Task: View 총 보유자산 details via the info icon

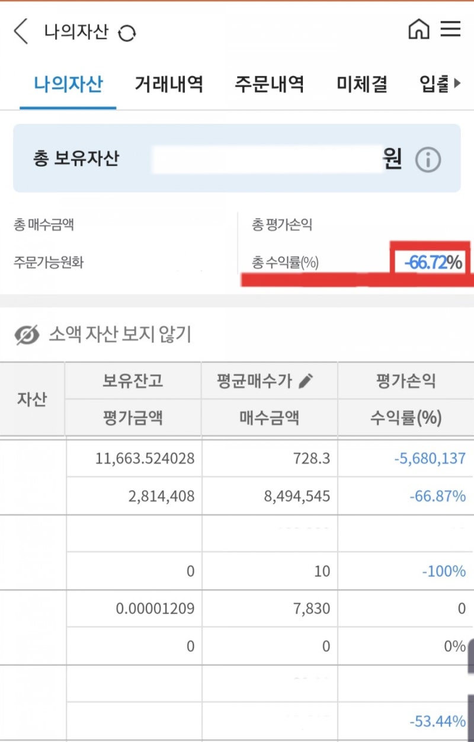Action: [429, 159]
